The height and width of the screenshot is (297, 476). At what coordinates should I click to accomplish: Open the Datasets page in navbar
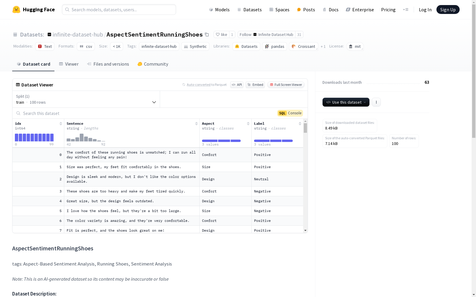pyautogui.click(x=249, y=10)
